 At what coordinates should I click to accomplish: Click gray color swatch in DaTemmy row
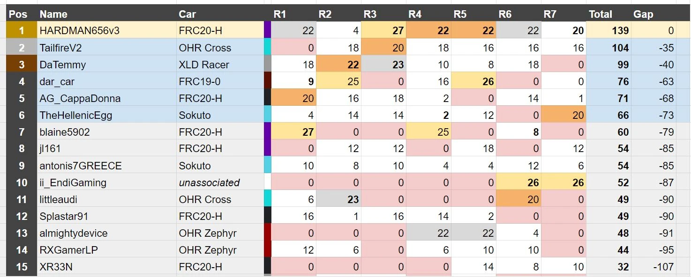(x=268, y=65)
